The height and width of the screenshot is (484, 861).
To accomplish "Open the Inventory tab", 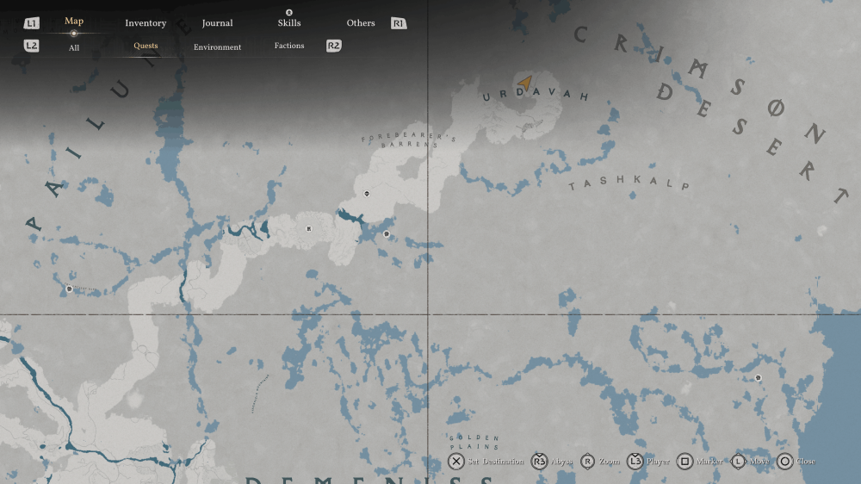I will 145,23.
